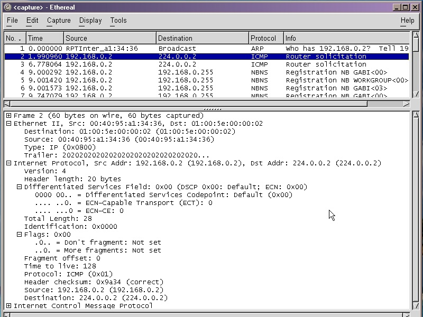Maximize the Ethereal window
This screenshot has height=317, width=423.
(405, 7)
